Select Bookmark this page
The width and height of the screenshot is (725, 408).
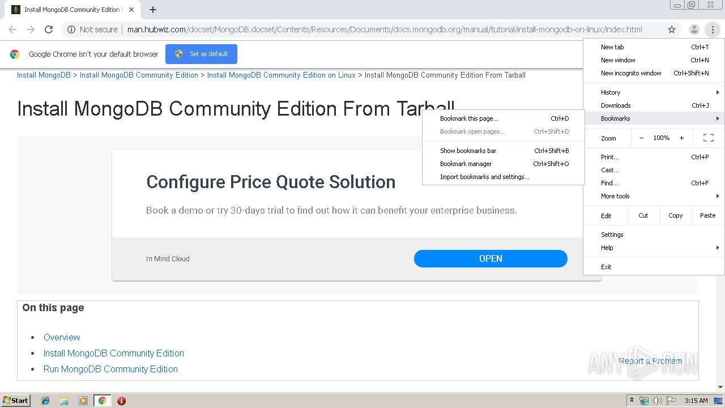503,118
